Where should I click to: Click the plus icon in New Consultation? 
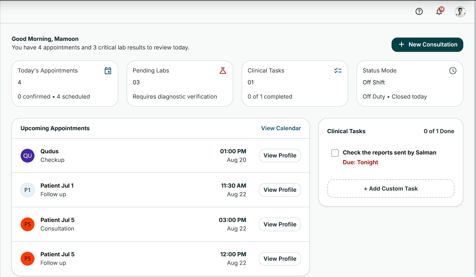coord(401,44)
